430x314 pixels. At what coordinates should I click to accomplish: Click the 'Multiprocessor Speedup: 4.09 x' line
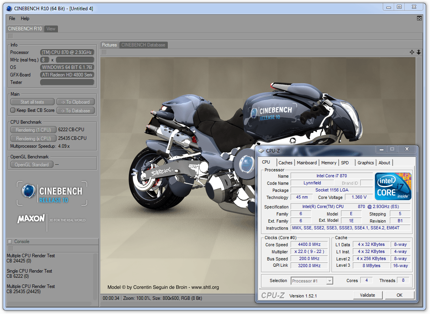tap(40, 146)
